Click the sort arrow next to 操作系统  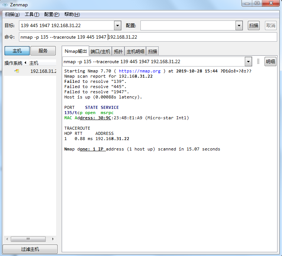point(25,62)
